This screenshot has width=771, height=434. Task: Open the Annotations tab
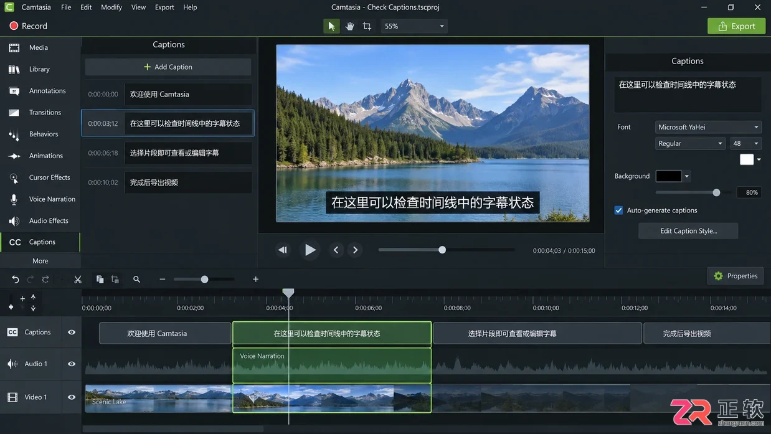click(x=40, y=91)
